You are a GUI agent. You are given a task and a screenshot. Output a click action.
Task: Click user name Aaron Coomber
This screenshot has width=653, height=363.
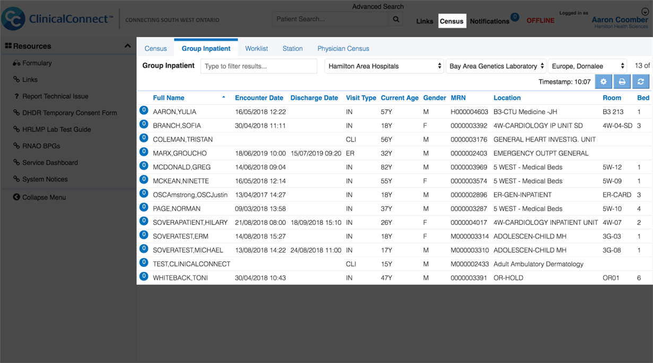pos(620,20)
